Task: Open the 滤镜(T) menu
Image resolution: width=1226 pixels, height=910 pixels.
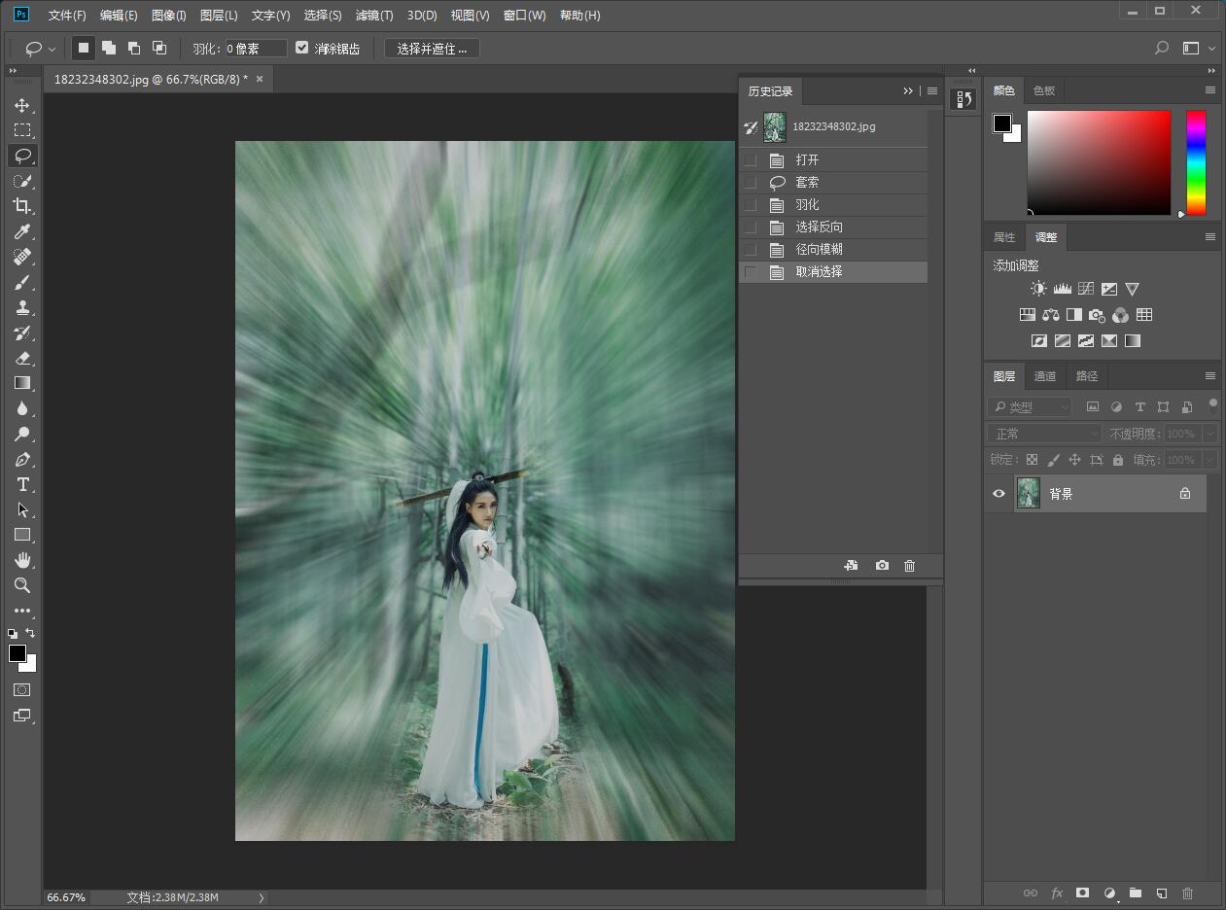Action: tap(374, 16)
